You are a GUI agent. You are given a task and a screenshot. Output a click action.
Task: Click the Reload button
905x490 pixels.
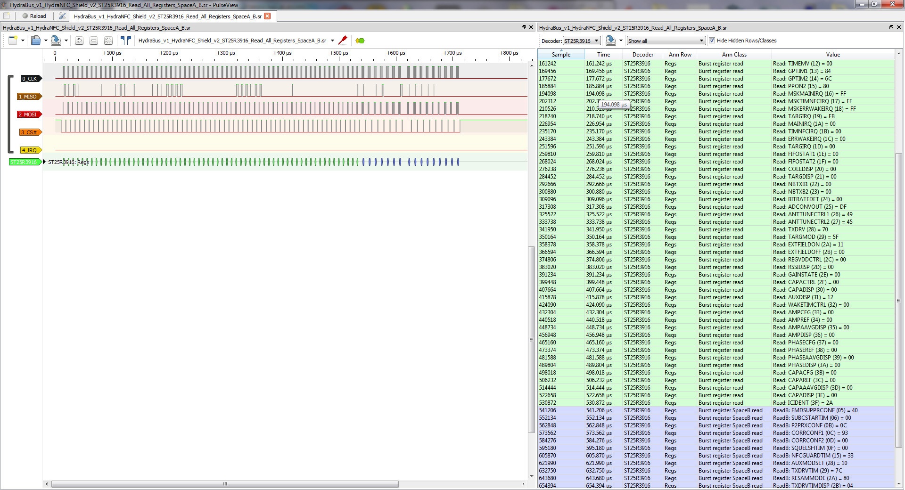pos(34,16)
